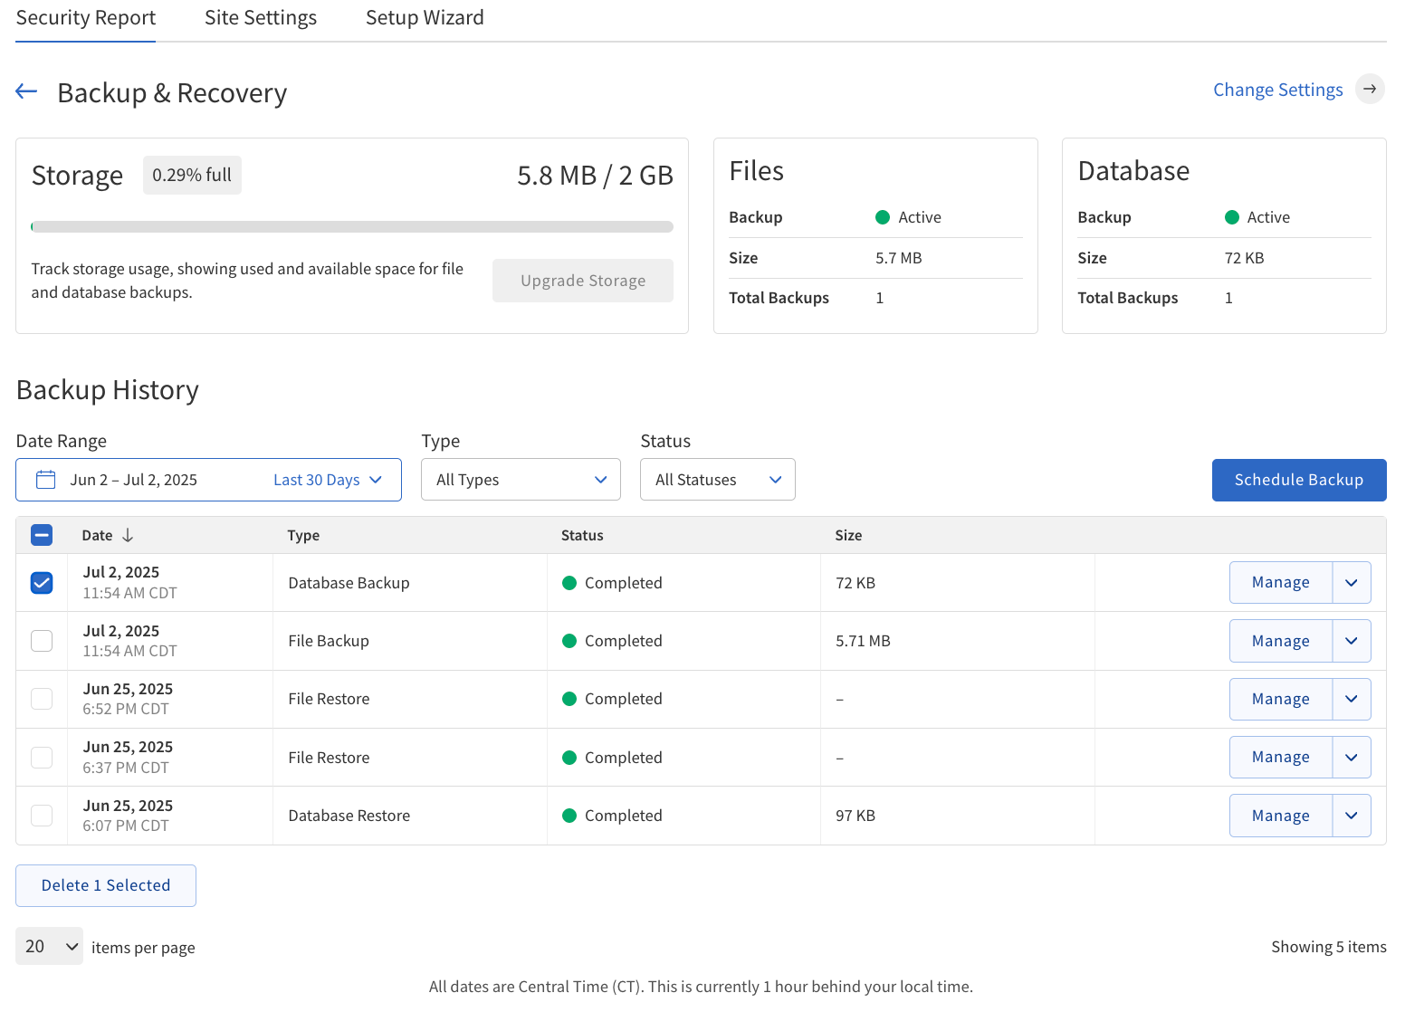Click the Backup & Recovery heading
Image resolution: width=1405 pixels, height=1012 pixels.
pos(172,93)
